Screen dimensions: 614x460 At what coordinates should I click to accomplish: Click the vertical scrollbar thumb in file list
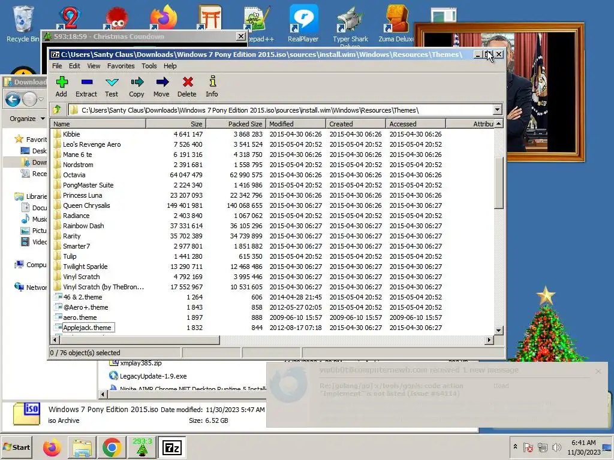point(498,183)
